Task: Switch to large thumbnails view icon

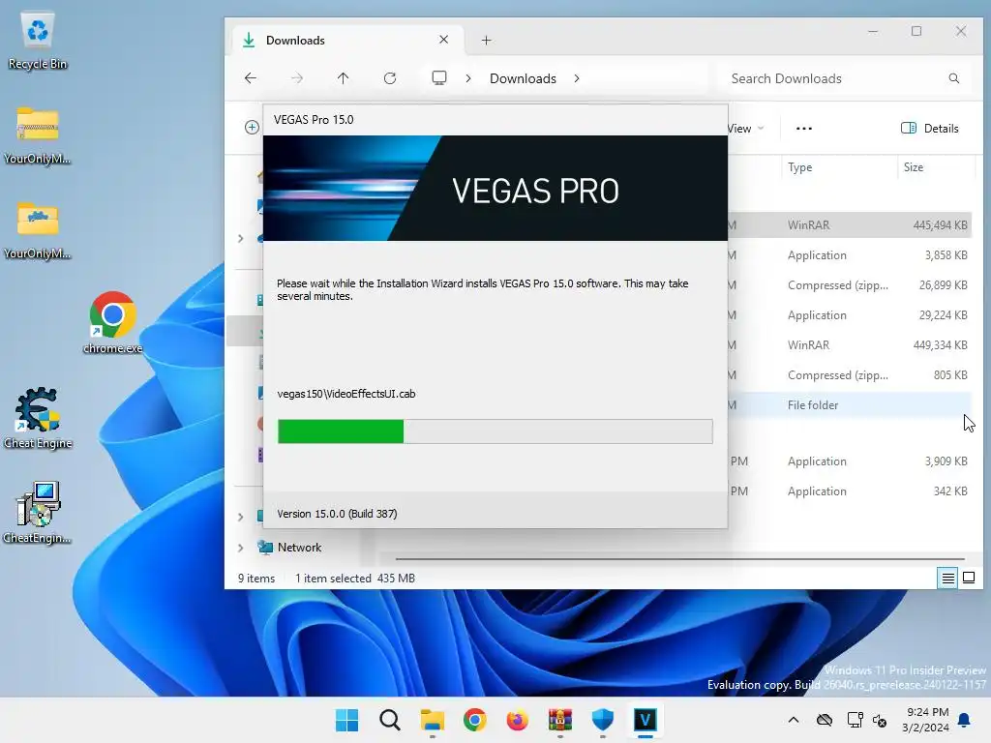Action: [x=968, y=578]
